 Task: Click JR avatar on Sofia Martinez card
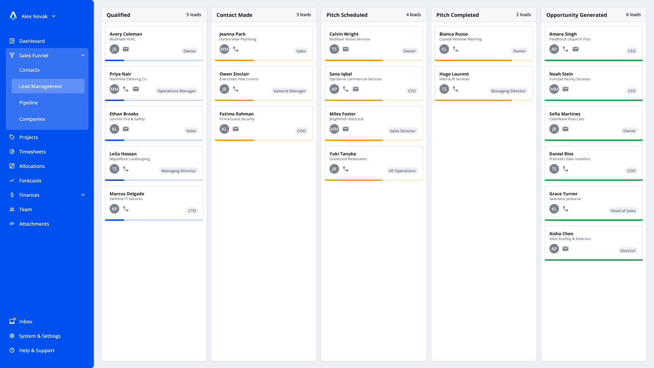pyautogui.click(x=554, y=129)
